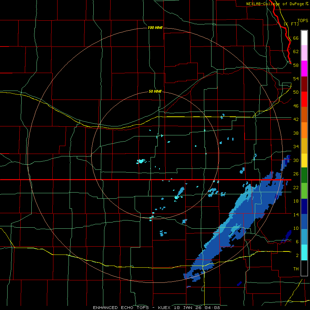Click the "66" scale value
Screen dimensions: 310x310
[296, 38]
